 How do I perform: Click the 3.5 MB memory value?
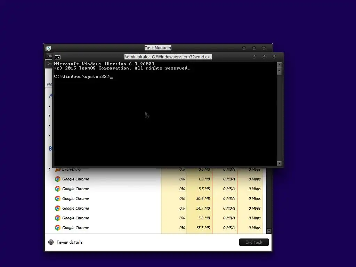pos(204,189)
